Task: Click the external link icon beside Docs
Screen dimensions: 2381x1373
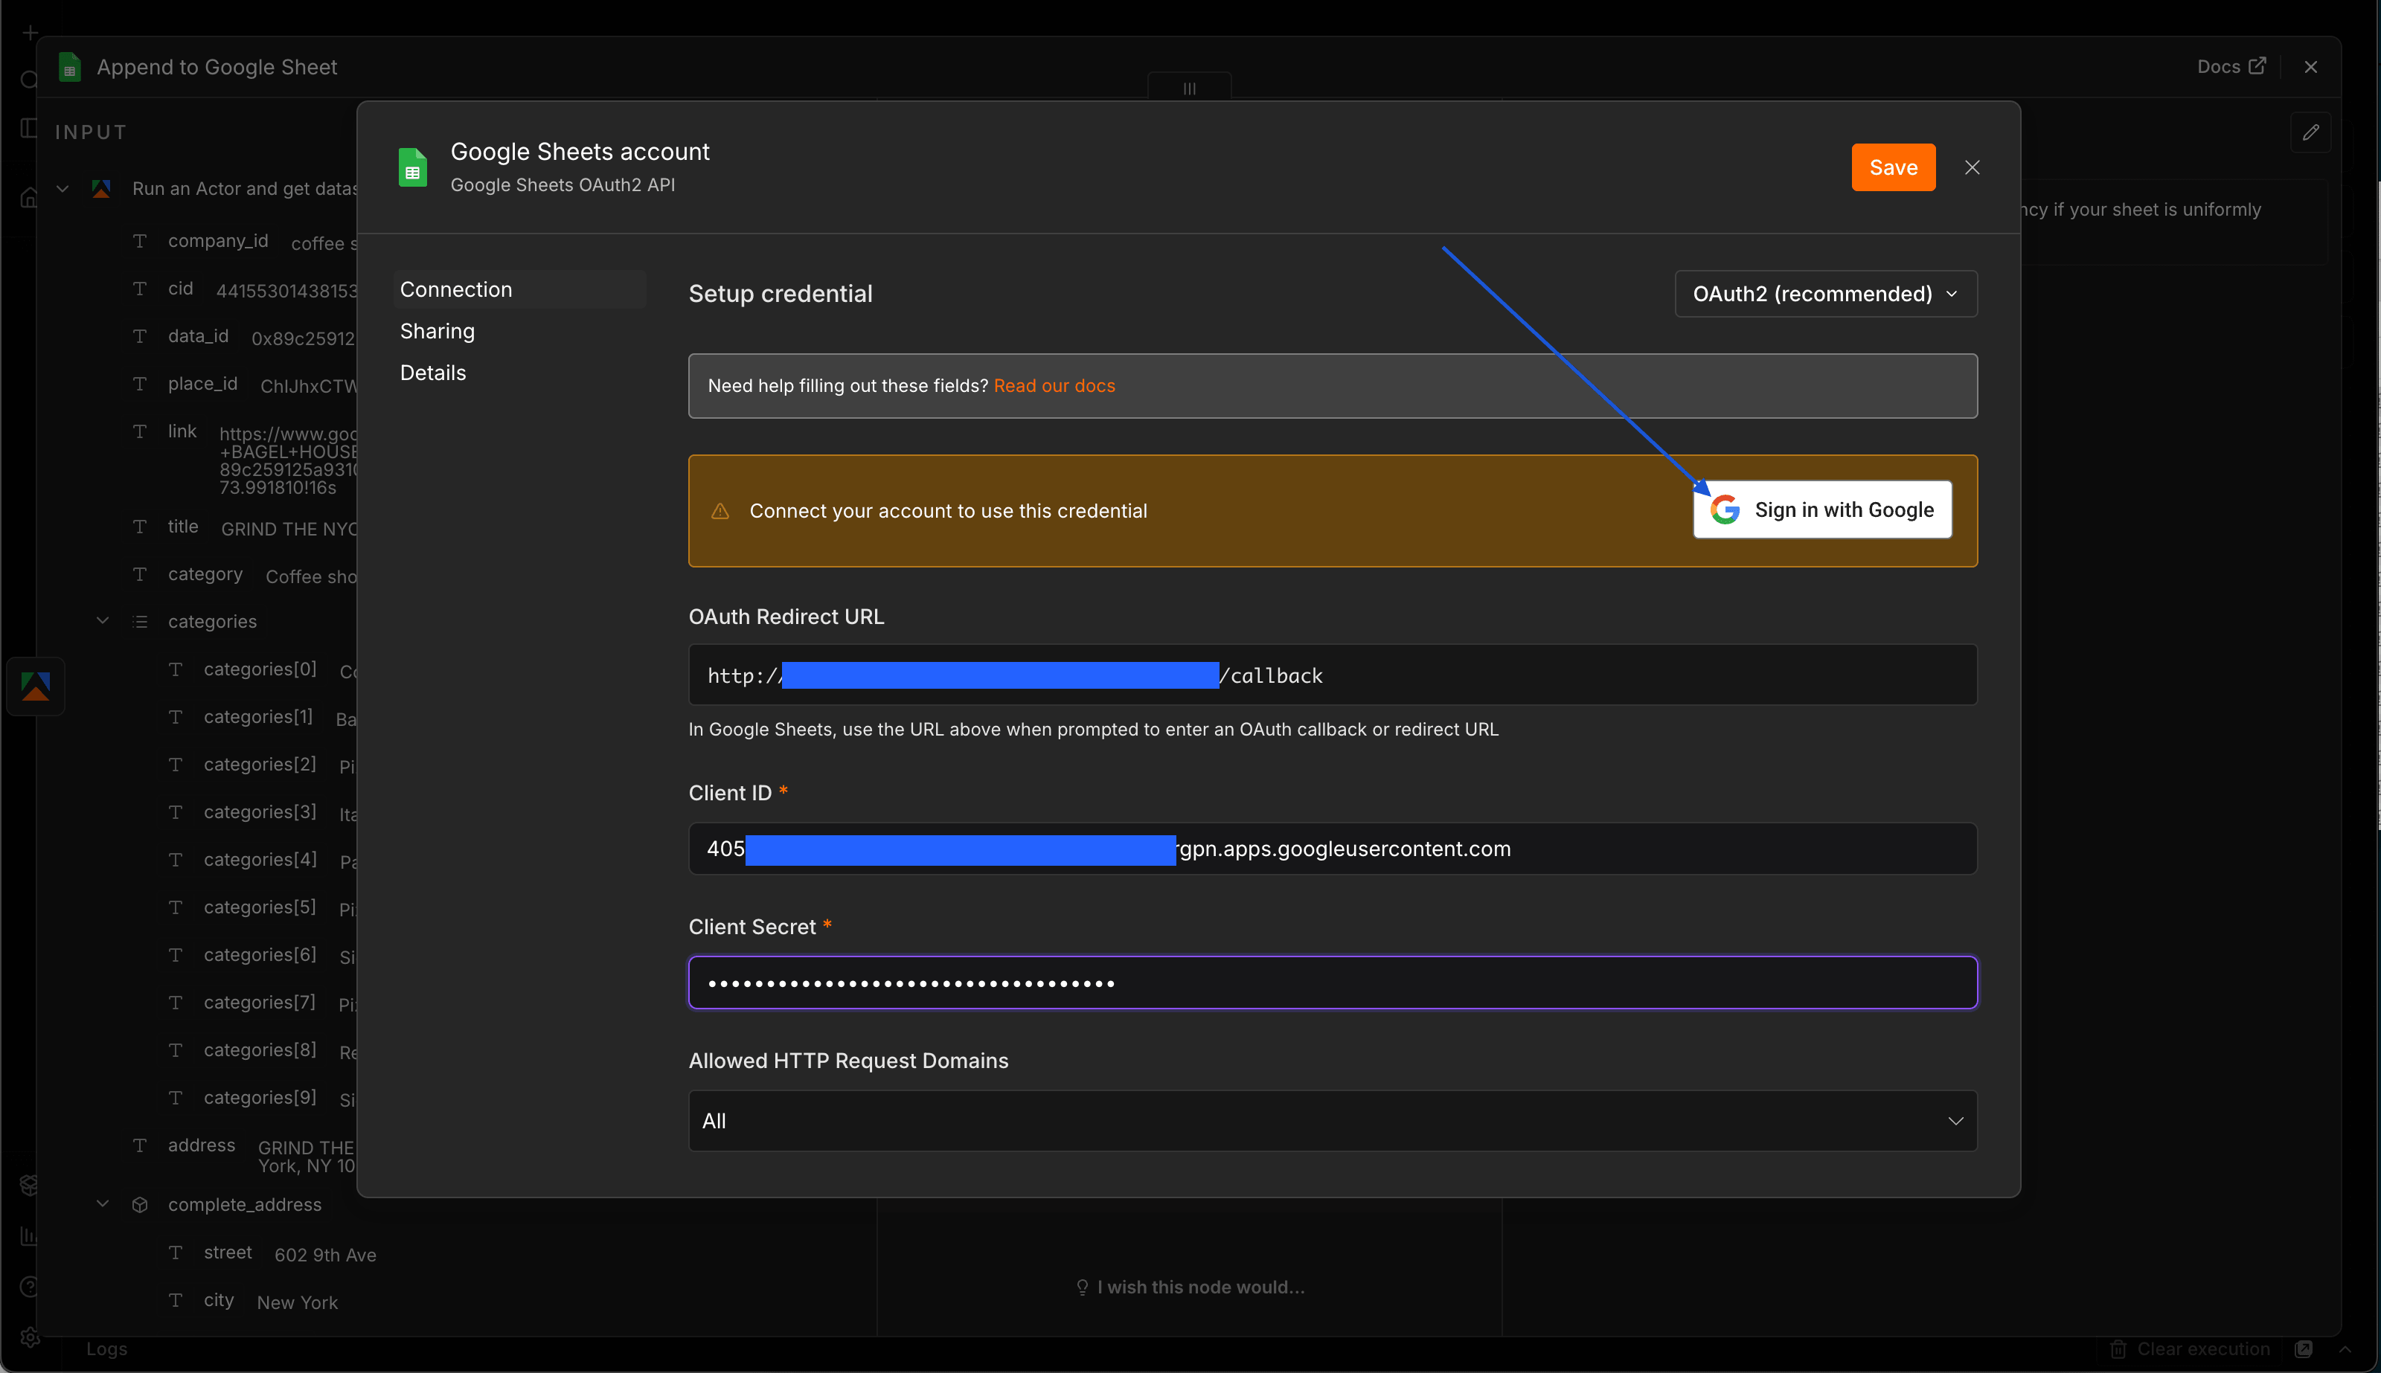Action: coord(2257,66)
